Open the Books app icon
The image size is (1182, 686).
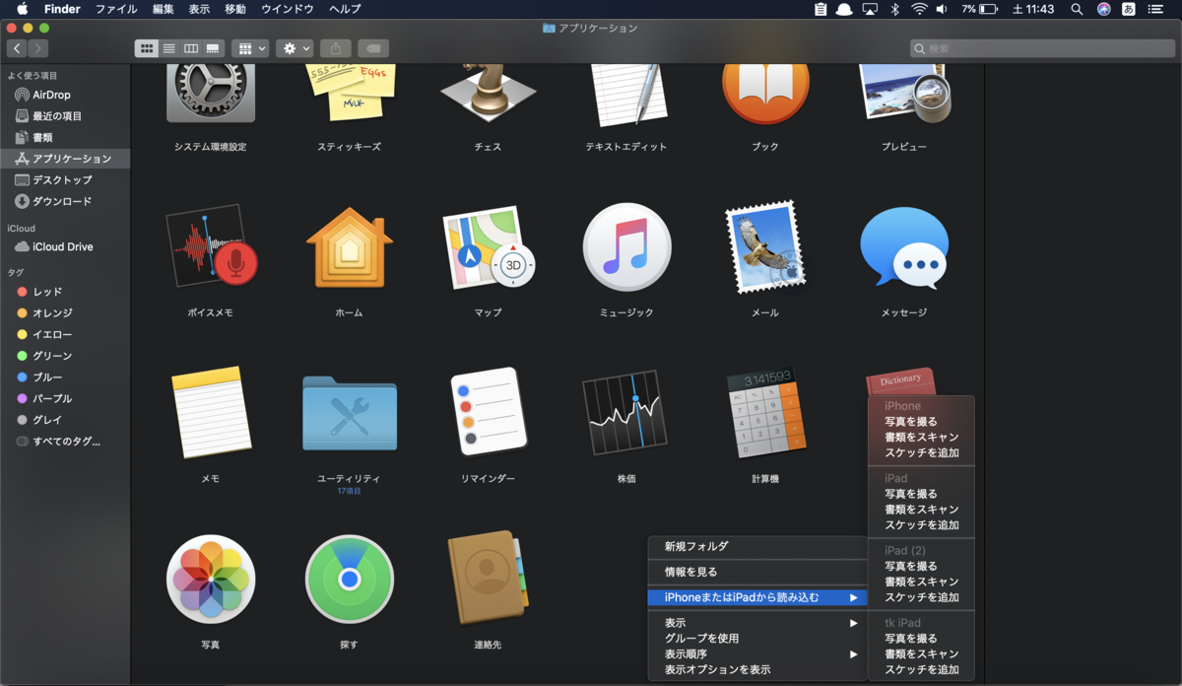[765, 93]
